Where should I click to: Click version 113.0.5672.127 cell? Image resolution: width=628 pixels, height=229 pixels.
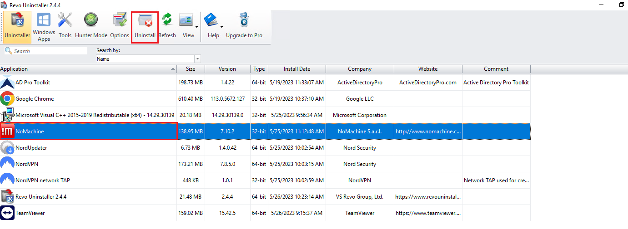[228, 99]
